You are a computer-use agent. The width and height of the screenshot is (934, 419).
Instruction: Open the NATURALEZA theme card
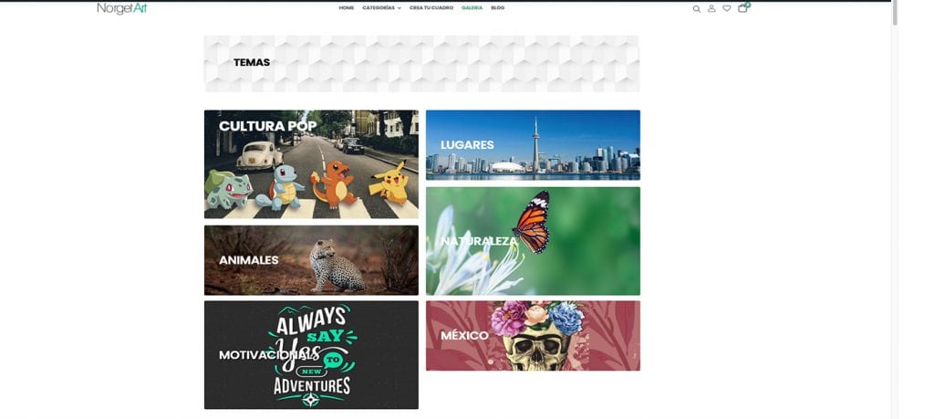tap(533, 241)
